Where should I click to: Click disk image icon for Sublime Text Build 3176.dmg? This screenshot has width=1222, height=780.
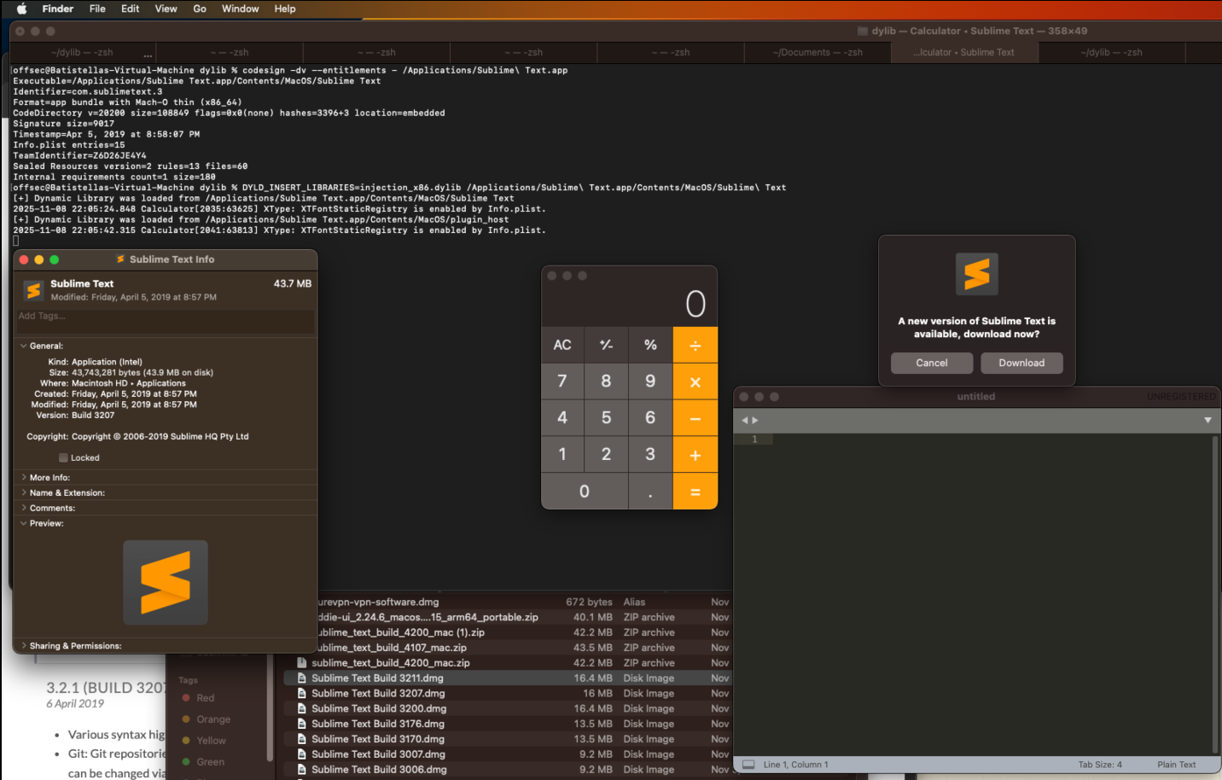coord(301,724)
